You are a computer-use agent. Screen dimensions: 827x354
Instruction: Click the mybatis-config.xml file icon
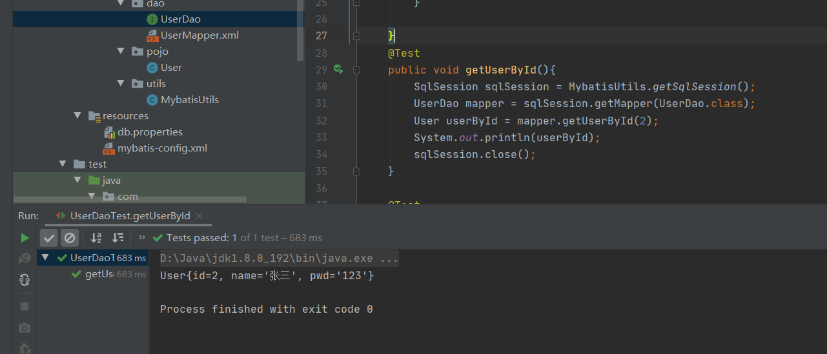(109, 148)
